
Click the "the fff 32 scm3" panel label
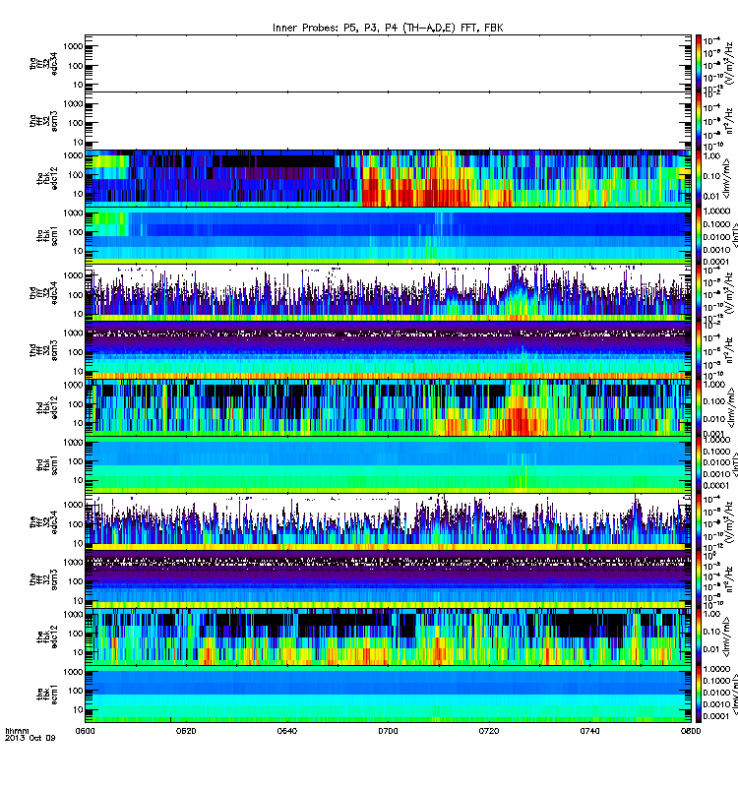coord(43,578)
